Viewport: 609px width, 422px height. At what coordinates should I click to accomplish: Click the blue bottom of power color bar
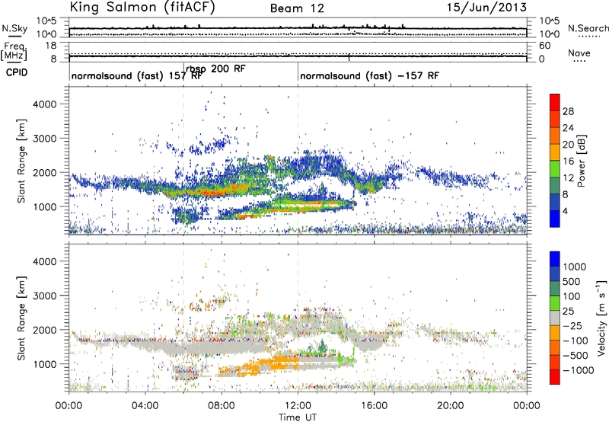point(555,219)
